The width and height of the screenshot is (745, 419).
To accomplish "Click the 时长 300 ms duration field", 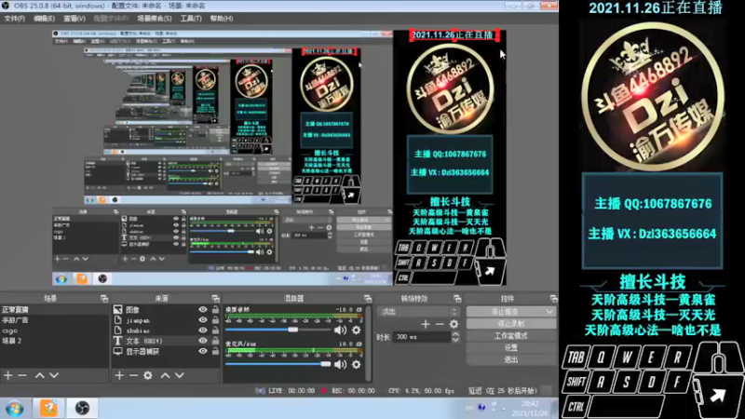I will tap(422, 337).
